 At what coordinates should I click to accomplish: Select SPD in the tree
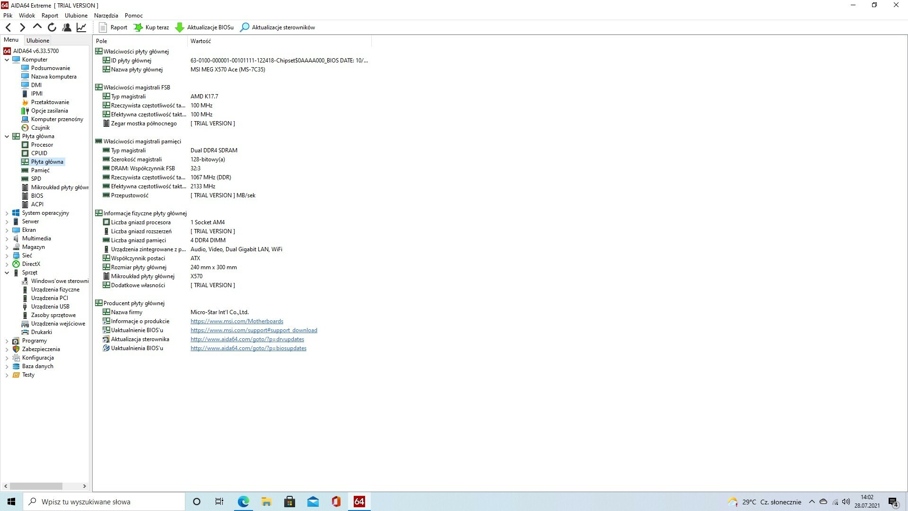(36, 179)
